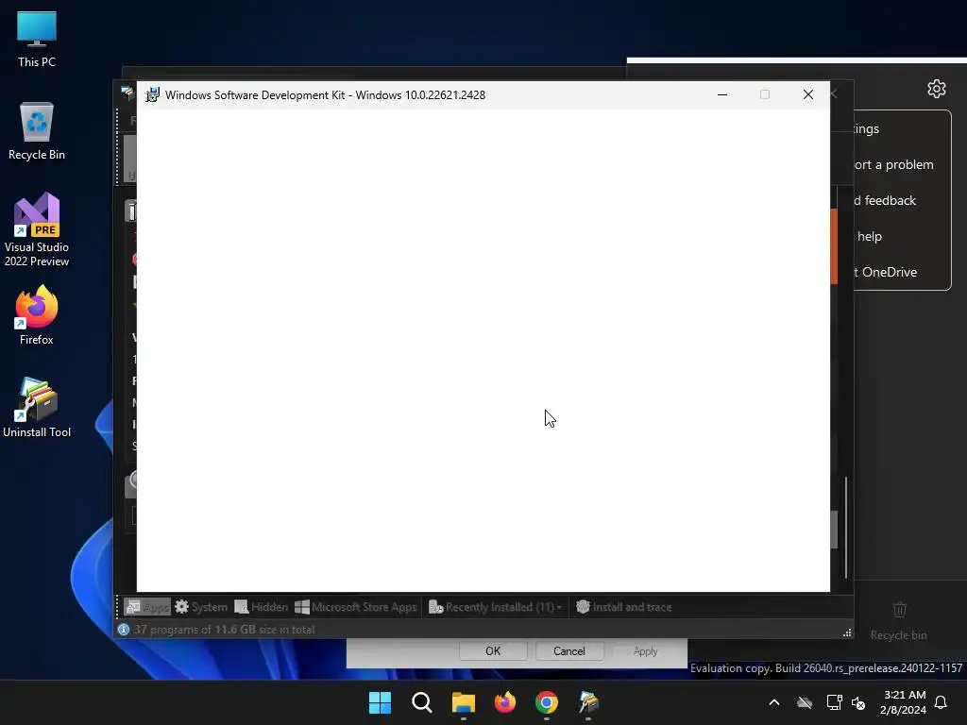Click the OK button
Image resolution: width=967 pixels, height=725 pixels.
coord(493,651)
